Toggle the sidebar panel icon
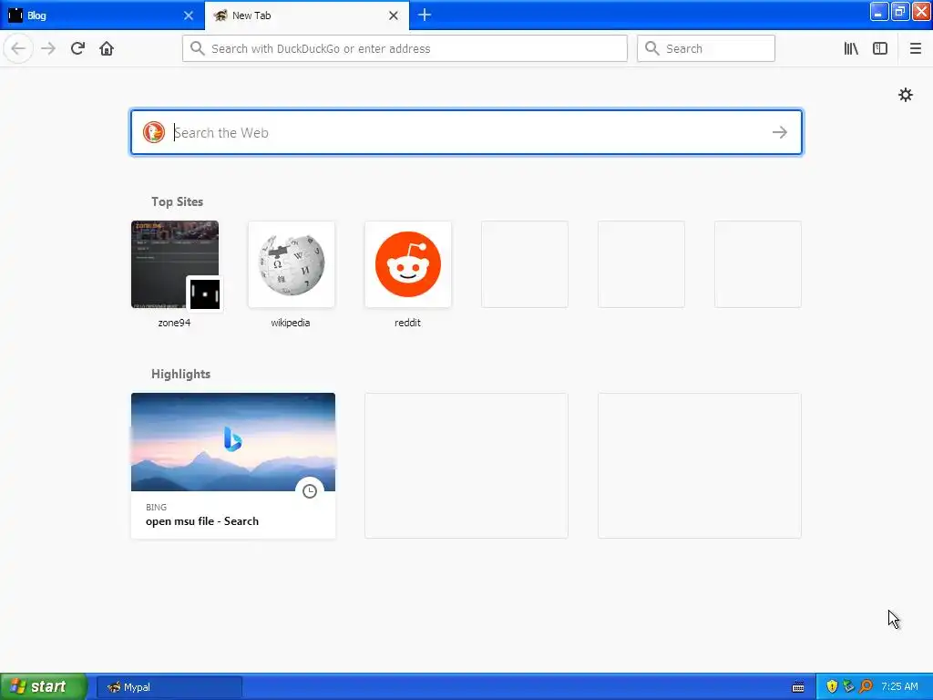Viewport: 933px width, 700px height. tap(880, 48)
